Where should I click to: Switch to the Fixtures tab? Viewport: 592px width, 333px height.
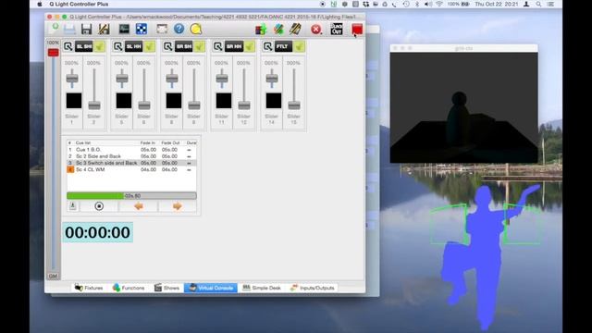89,288
